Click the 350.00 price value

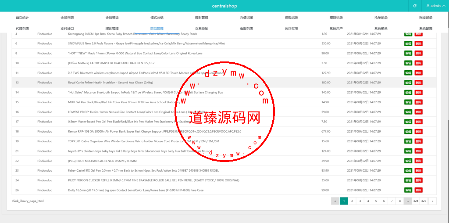[326, 43]
